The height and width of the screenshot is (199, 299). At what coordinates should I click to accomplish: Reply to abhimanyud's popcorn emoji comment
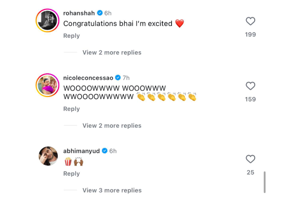tap(71, 174)
